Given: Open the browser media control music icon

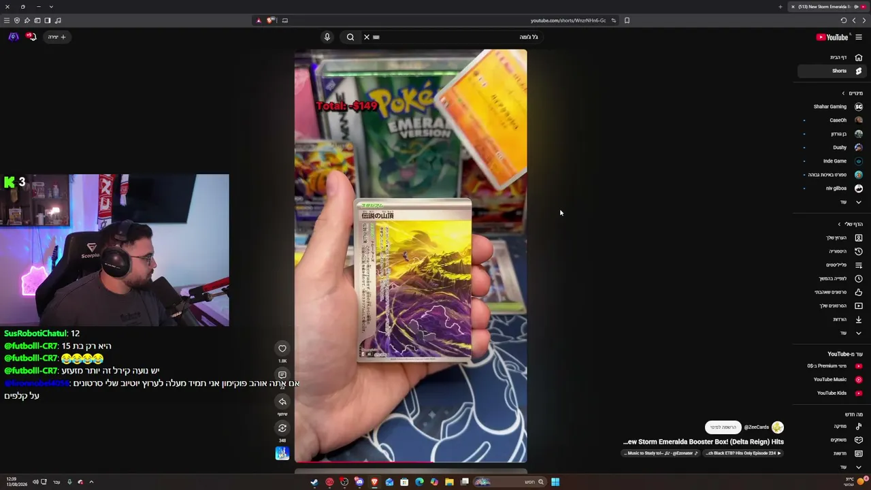Looking at the screenshot, I should point(58,20).
